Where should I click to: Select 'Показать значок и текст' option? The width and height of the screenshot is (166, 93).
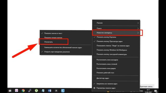(x=66, y=33)
